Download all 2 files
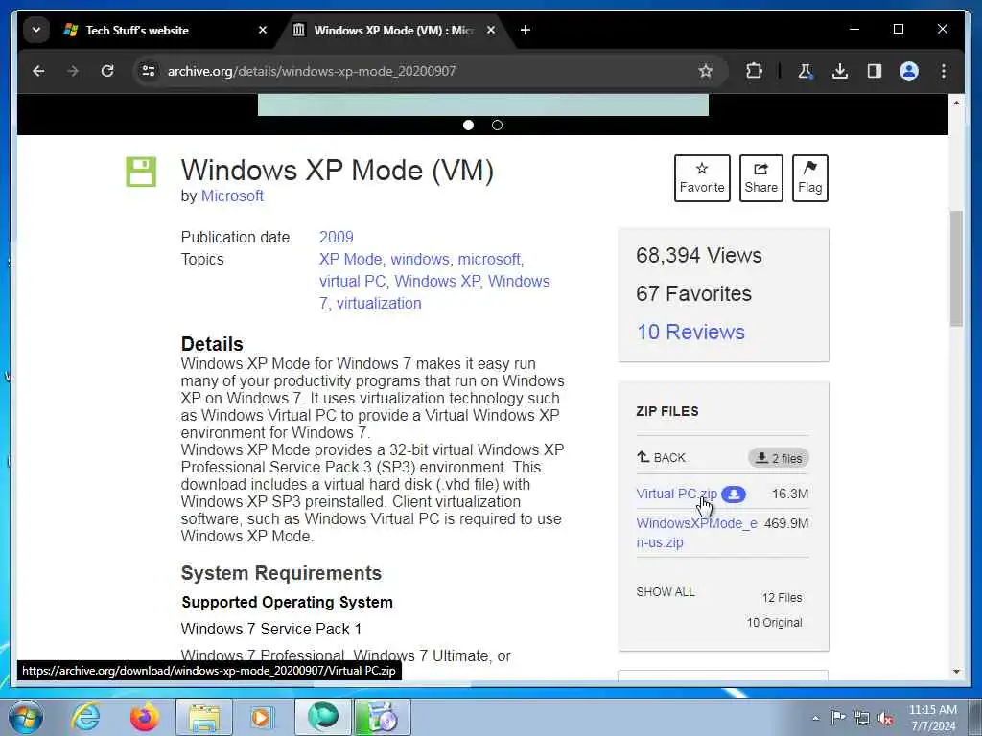Screen dimensions: 982x736 pos(779,458)
